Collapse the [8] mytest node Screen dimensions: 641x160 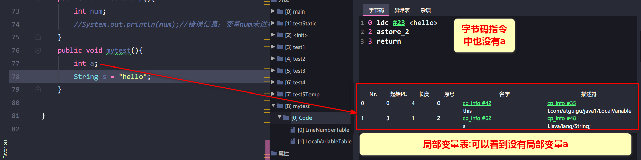click(273, 106)
